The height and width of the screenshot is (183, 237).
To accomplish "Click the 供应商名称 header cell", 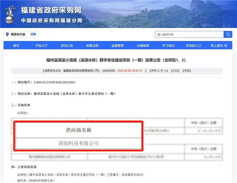I will click(x=79, y=130).
